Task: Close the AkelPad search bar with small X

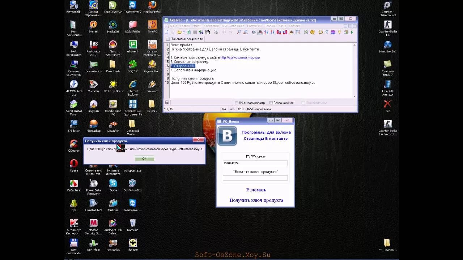Action: (167, 103)
